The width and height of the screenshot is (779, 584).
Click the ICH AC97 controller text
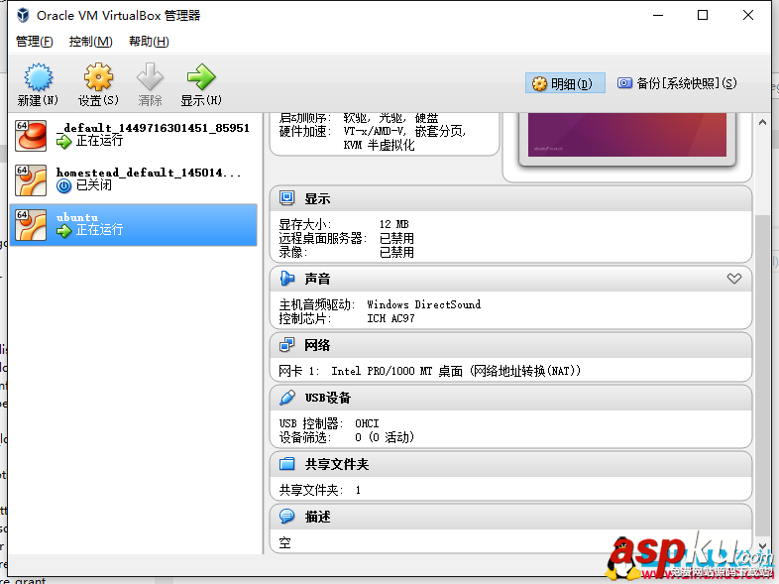[390, 318]
